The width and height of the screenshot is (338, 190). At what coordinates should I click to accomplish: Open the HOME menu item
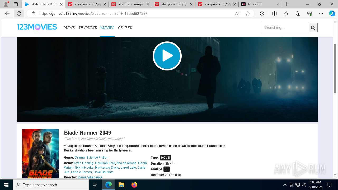(69, 28)
